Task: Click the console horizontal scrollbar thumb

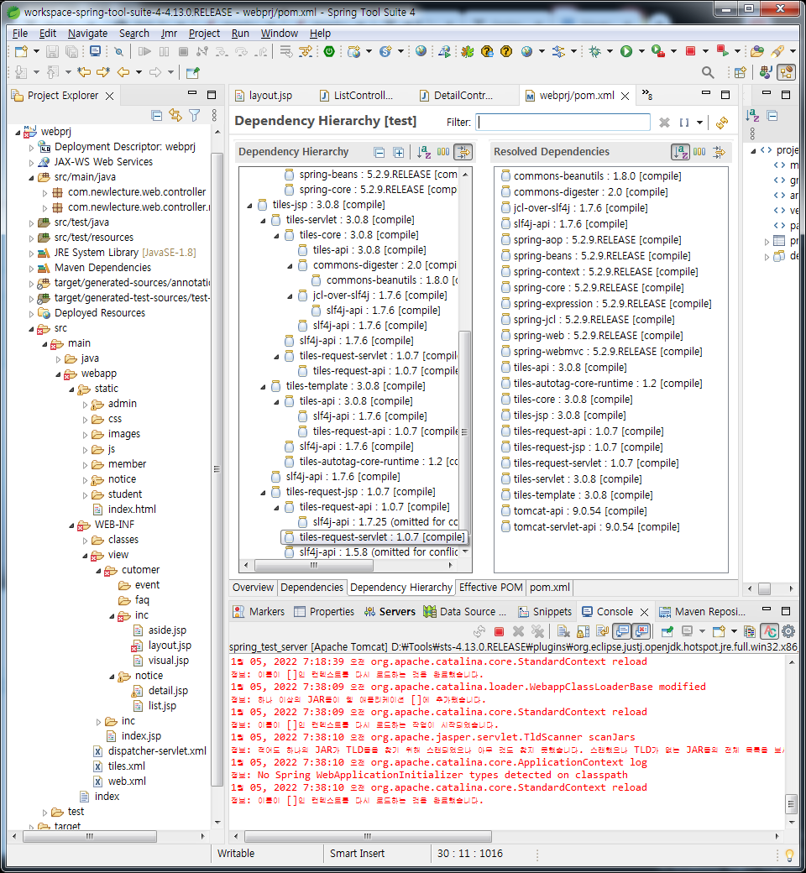Action: click(x=368, y=836)
